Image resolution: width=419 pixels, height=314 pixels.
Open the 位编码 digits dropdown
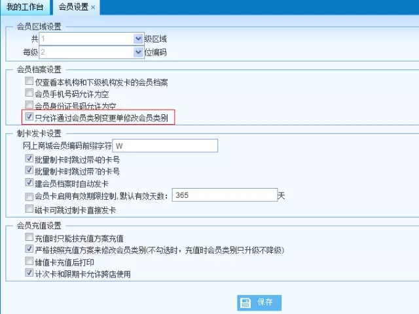pyautogui.click(x=138, y=52)
